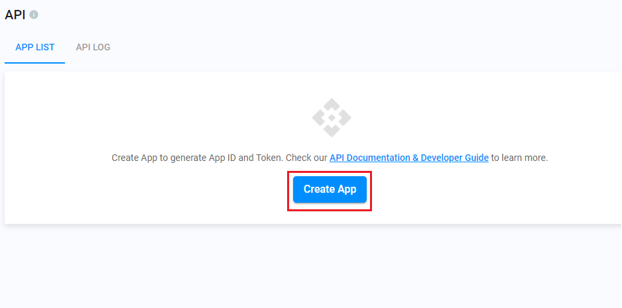Image resolution: width=622 pixels, height=308 pixels.
Task: Open the API LOG view
Action: pyautogui.click(x=93, y=47)
